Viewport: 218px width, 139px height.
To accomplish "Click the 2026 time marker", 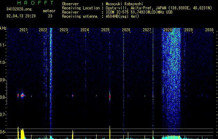I will 126,30.
